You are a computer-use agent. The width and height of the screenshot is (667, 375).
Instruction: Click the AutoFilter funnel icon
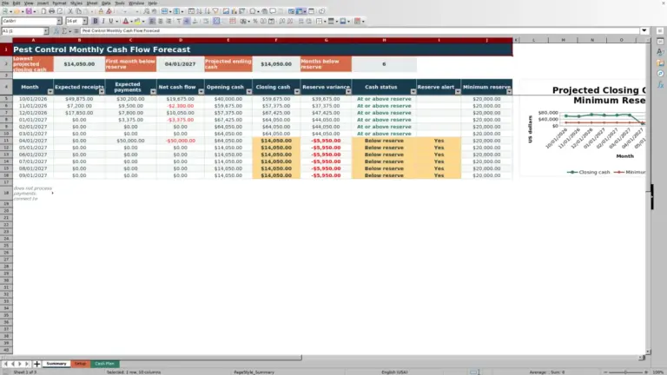point(215,11)
